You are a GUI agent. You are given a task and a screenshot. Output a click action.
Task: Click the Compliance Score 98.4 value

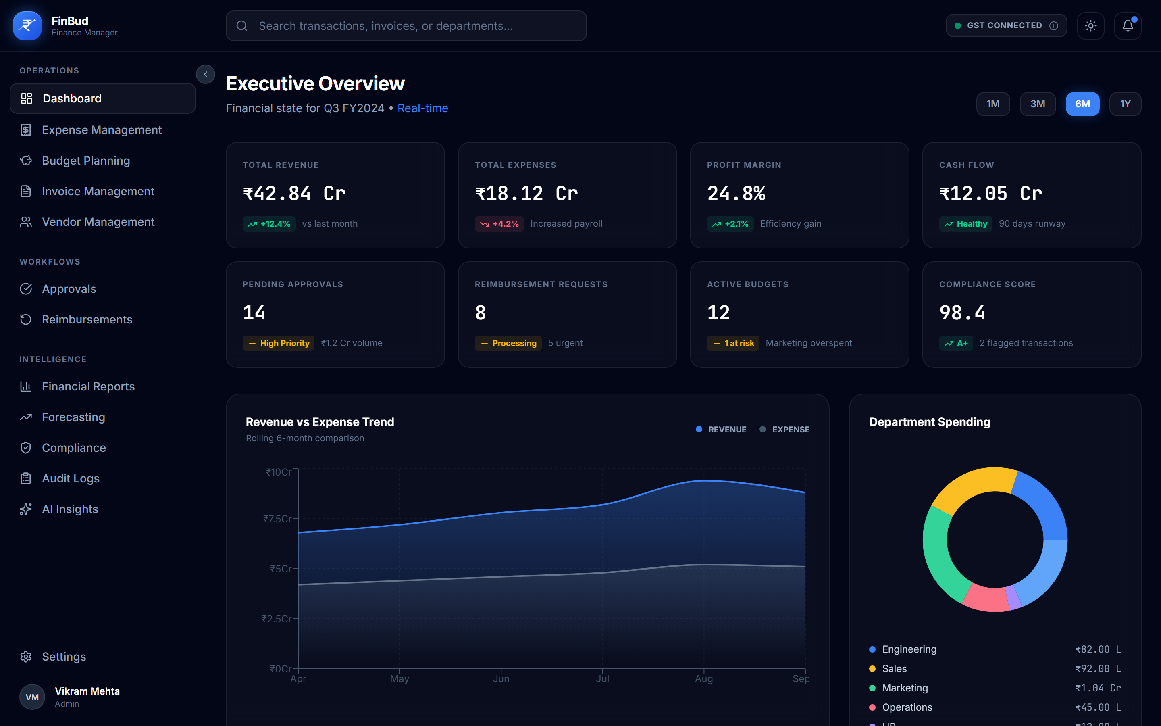(x=962, y=313)
